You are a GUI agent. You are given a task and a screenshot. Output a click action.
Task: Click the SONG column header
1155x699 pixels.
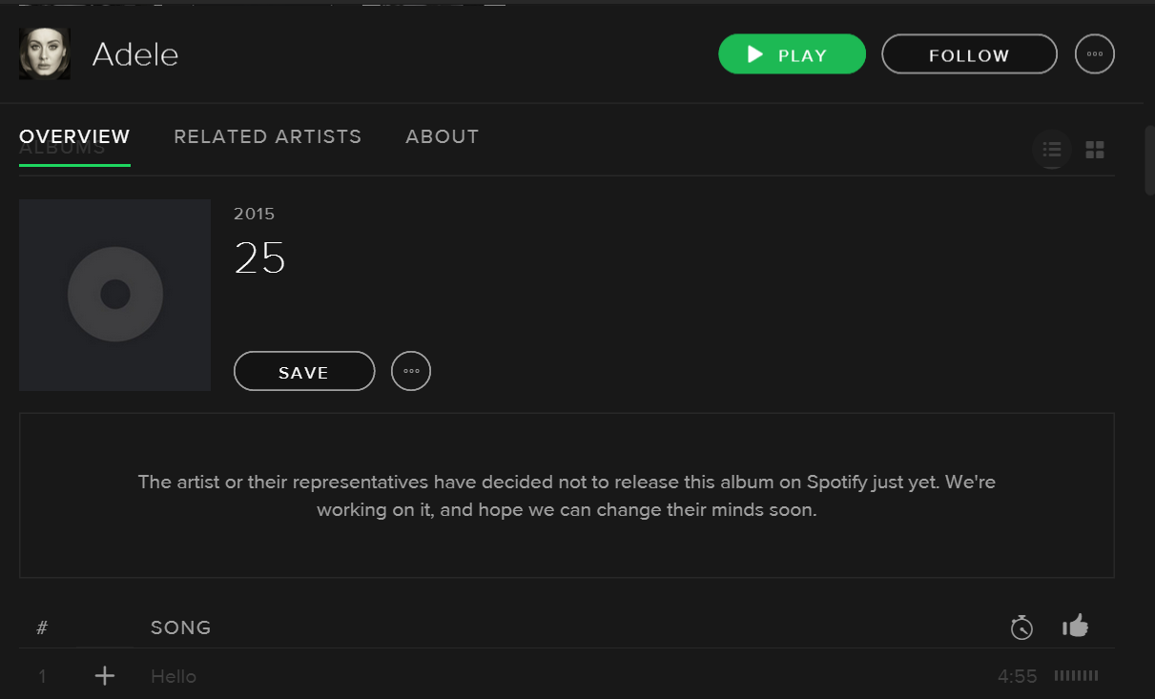coord(181,627)
